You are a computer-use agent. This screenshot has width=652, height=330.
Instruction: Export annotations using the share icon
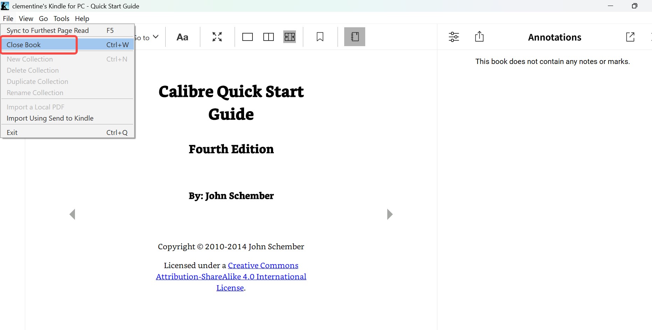click(x=479, y=37)
